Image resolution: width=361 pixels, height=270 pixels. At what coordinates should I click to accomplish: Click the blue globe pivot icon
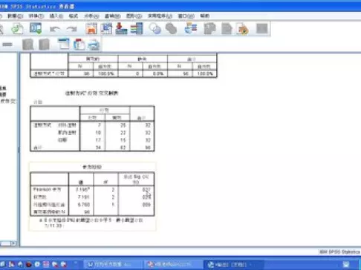[191, 28]
